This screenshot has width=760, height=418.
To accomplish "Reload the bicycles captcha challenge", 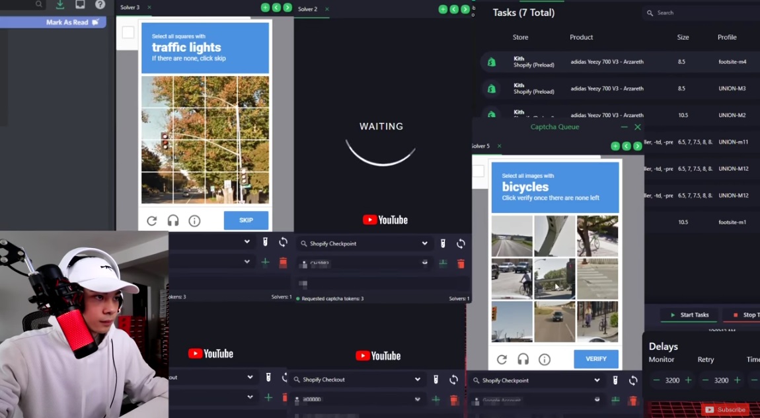I will point(502,359).
